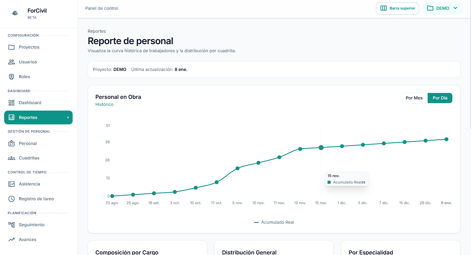Open the Personal badge icon
The image size is (471, 255).
tap(11, 143)
